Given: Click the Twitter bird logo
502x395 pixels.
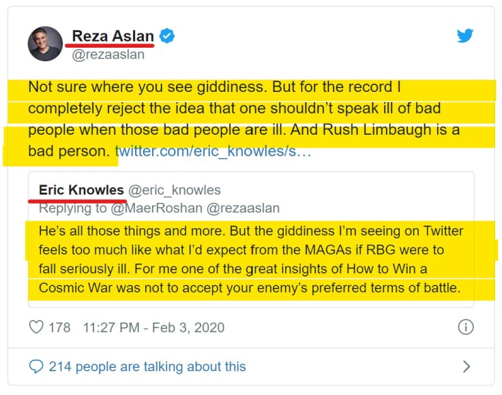Looking at the screenshot, I should [465, 35].
